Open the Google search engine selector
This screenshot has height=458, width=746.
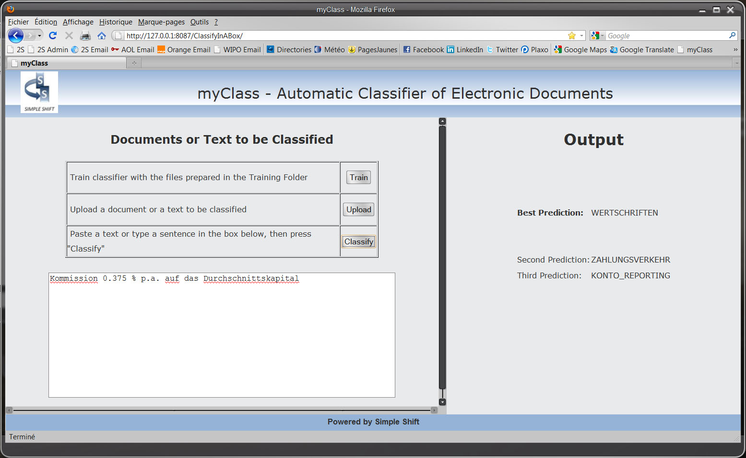597,35
